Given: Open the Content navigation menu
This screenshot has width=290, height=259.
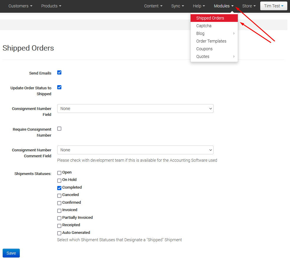Looking at the screenshot, I should 153,6.
